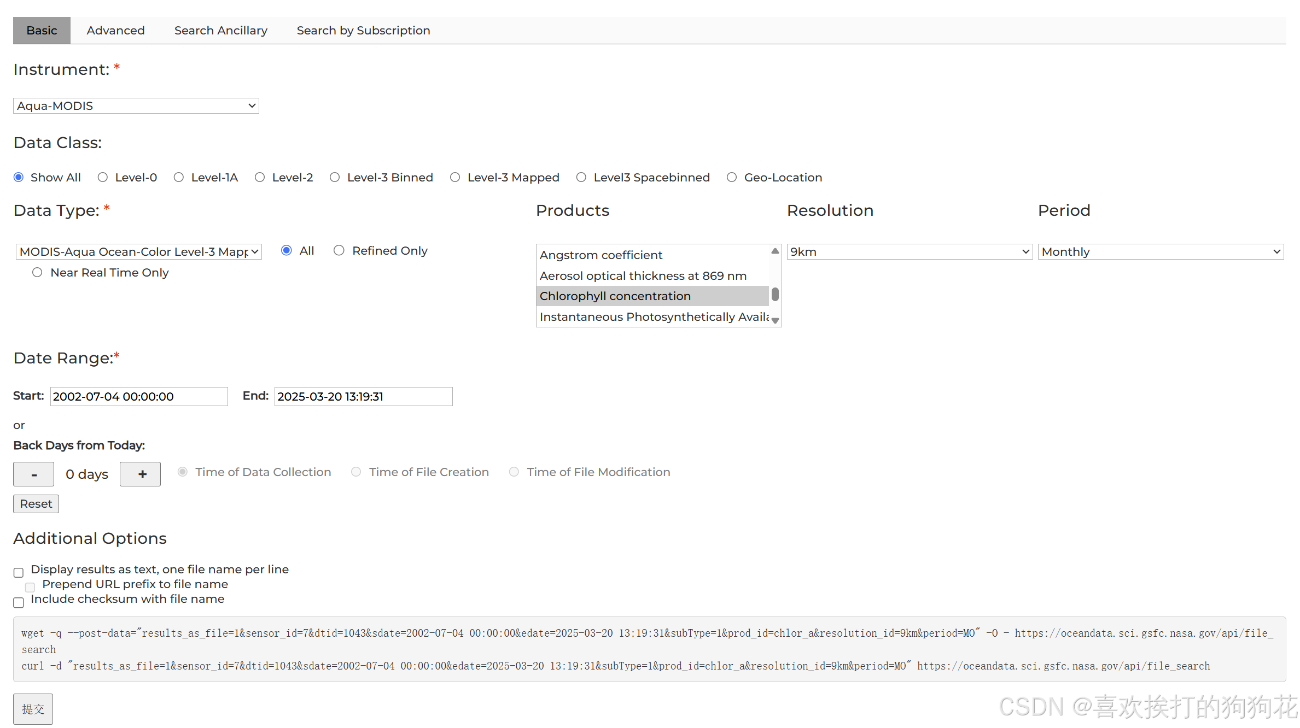Decrease back days with minus button

[x=34, y=474]
